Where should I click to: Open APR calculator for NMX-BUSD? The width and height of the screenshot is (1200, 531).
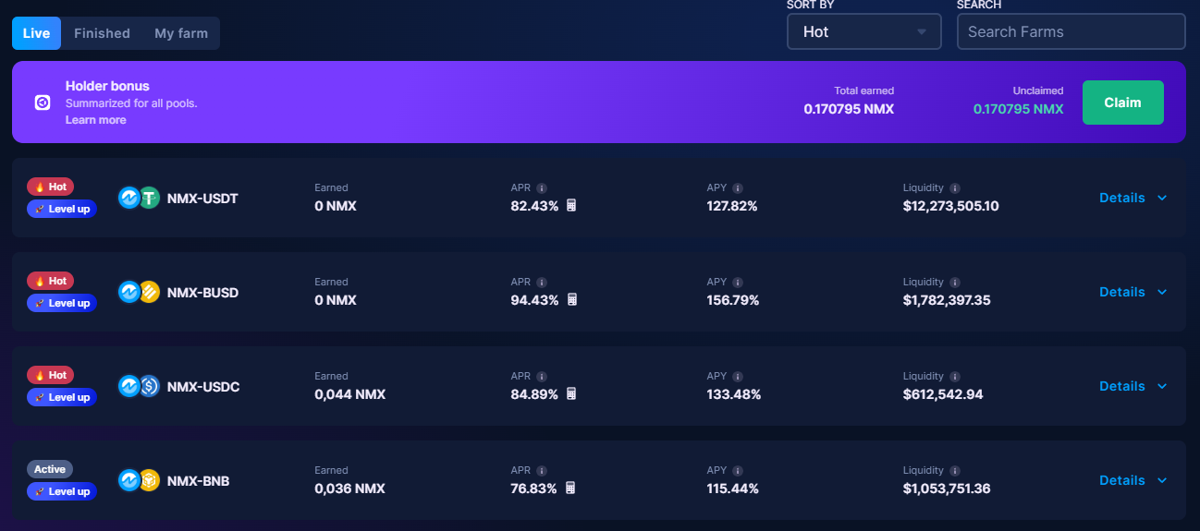coord(571,300)
